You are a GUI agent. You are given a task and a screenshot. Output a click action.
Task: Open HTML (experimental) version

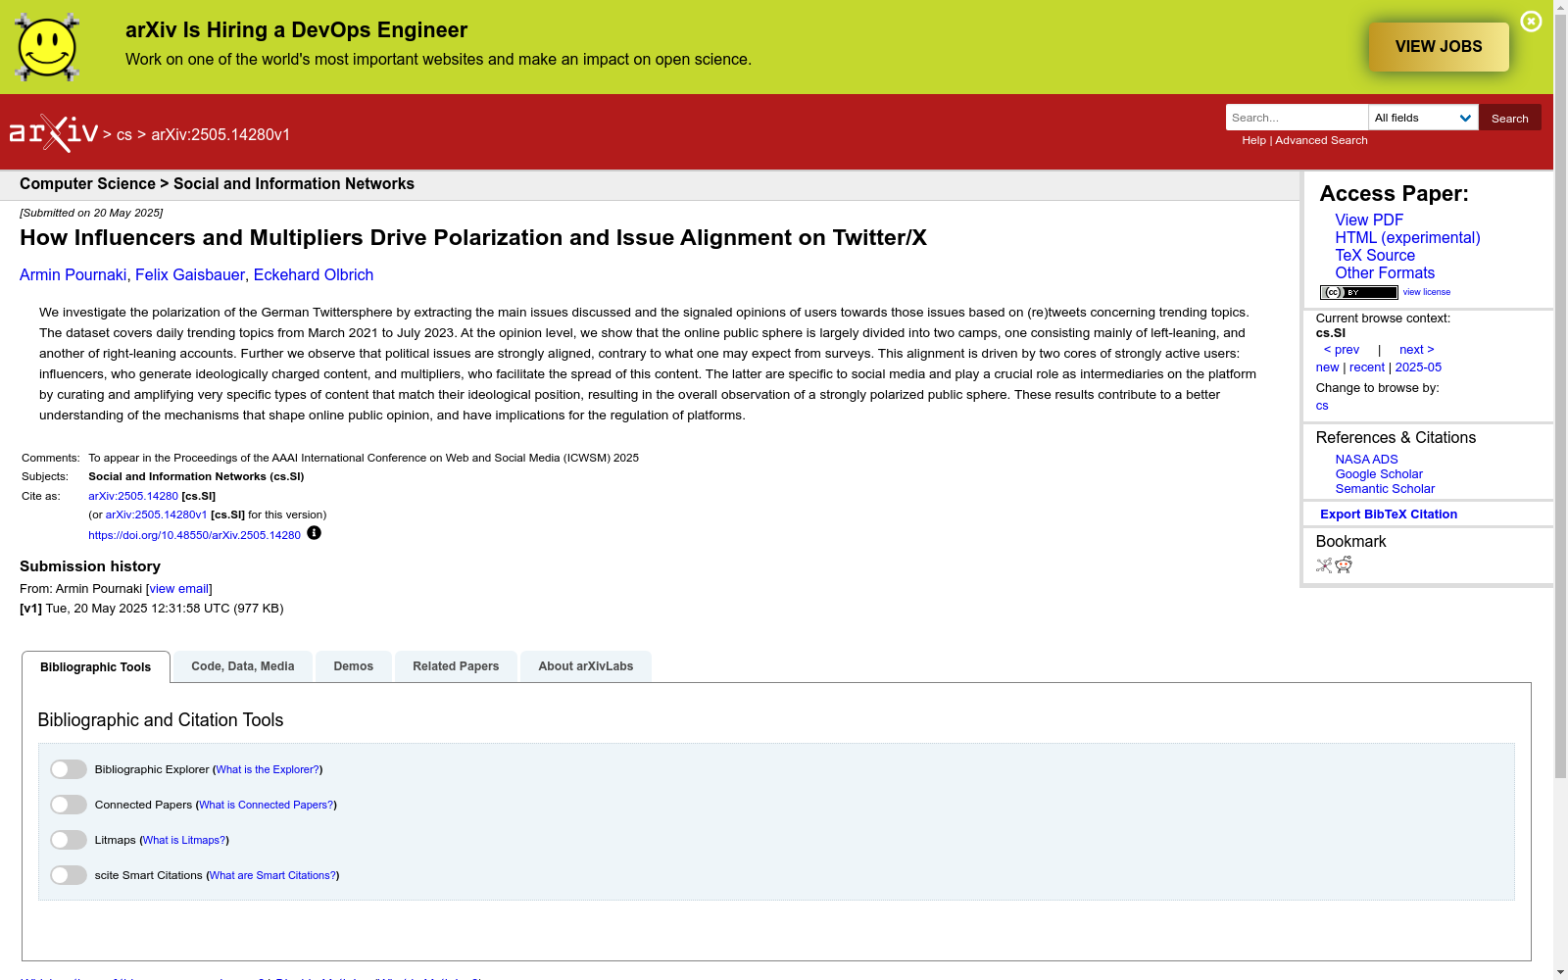(x=1407, y=238)
